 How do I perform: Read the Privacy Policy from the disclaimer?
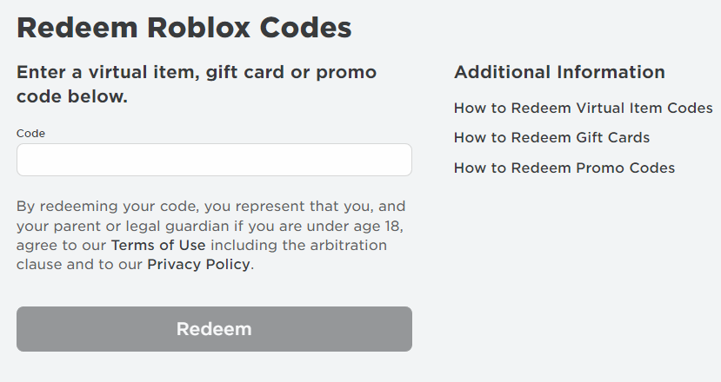click(198, 265)
